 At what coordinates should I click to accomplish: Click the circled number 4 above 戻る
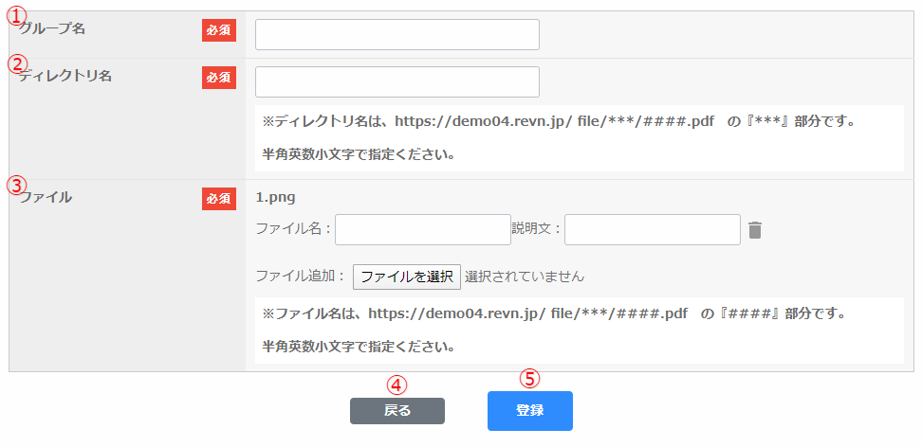click(x=397, y=385)
